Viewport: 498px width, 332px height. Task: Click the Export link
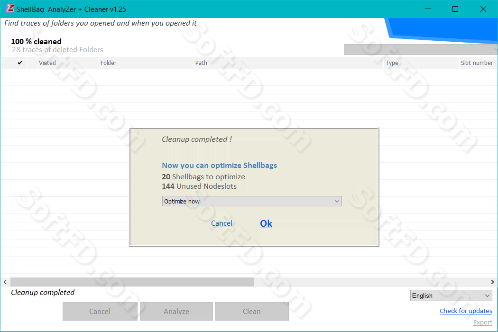tap(482, 323)
